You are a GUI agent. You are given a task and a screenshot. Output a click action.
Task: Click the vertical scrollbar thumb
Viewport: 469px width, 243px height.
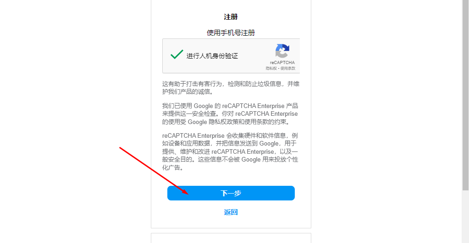pos(465,95)
